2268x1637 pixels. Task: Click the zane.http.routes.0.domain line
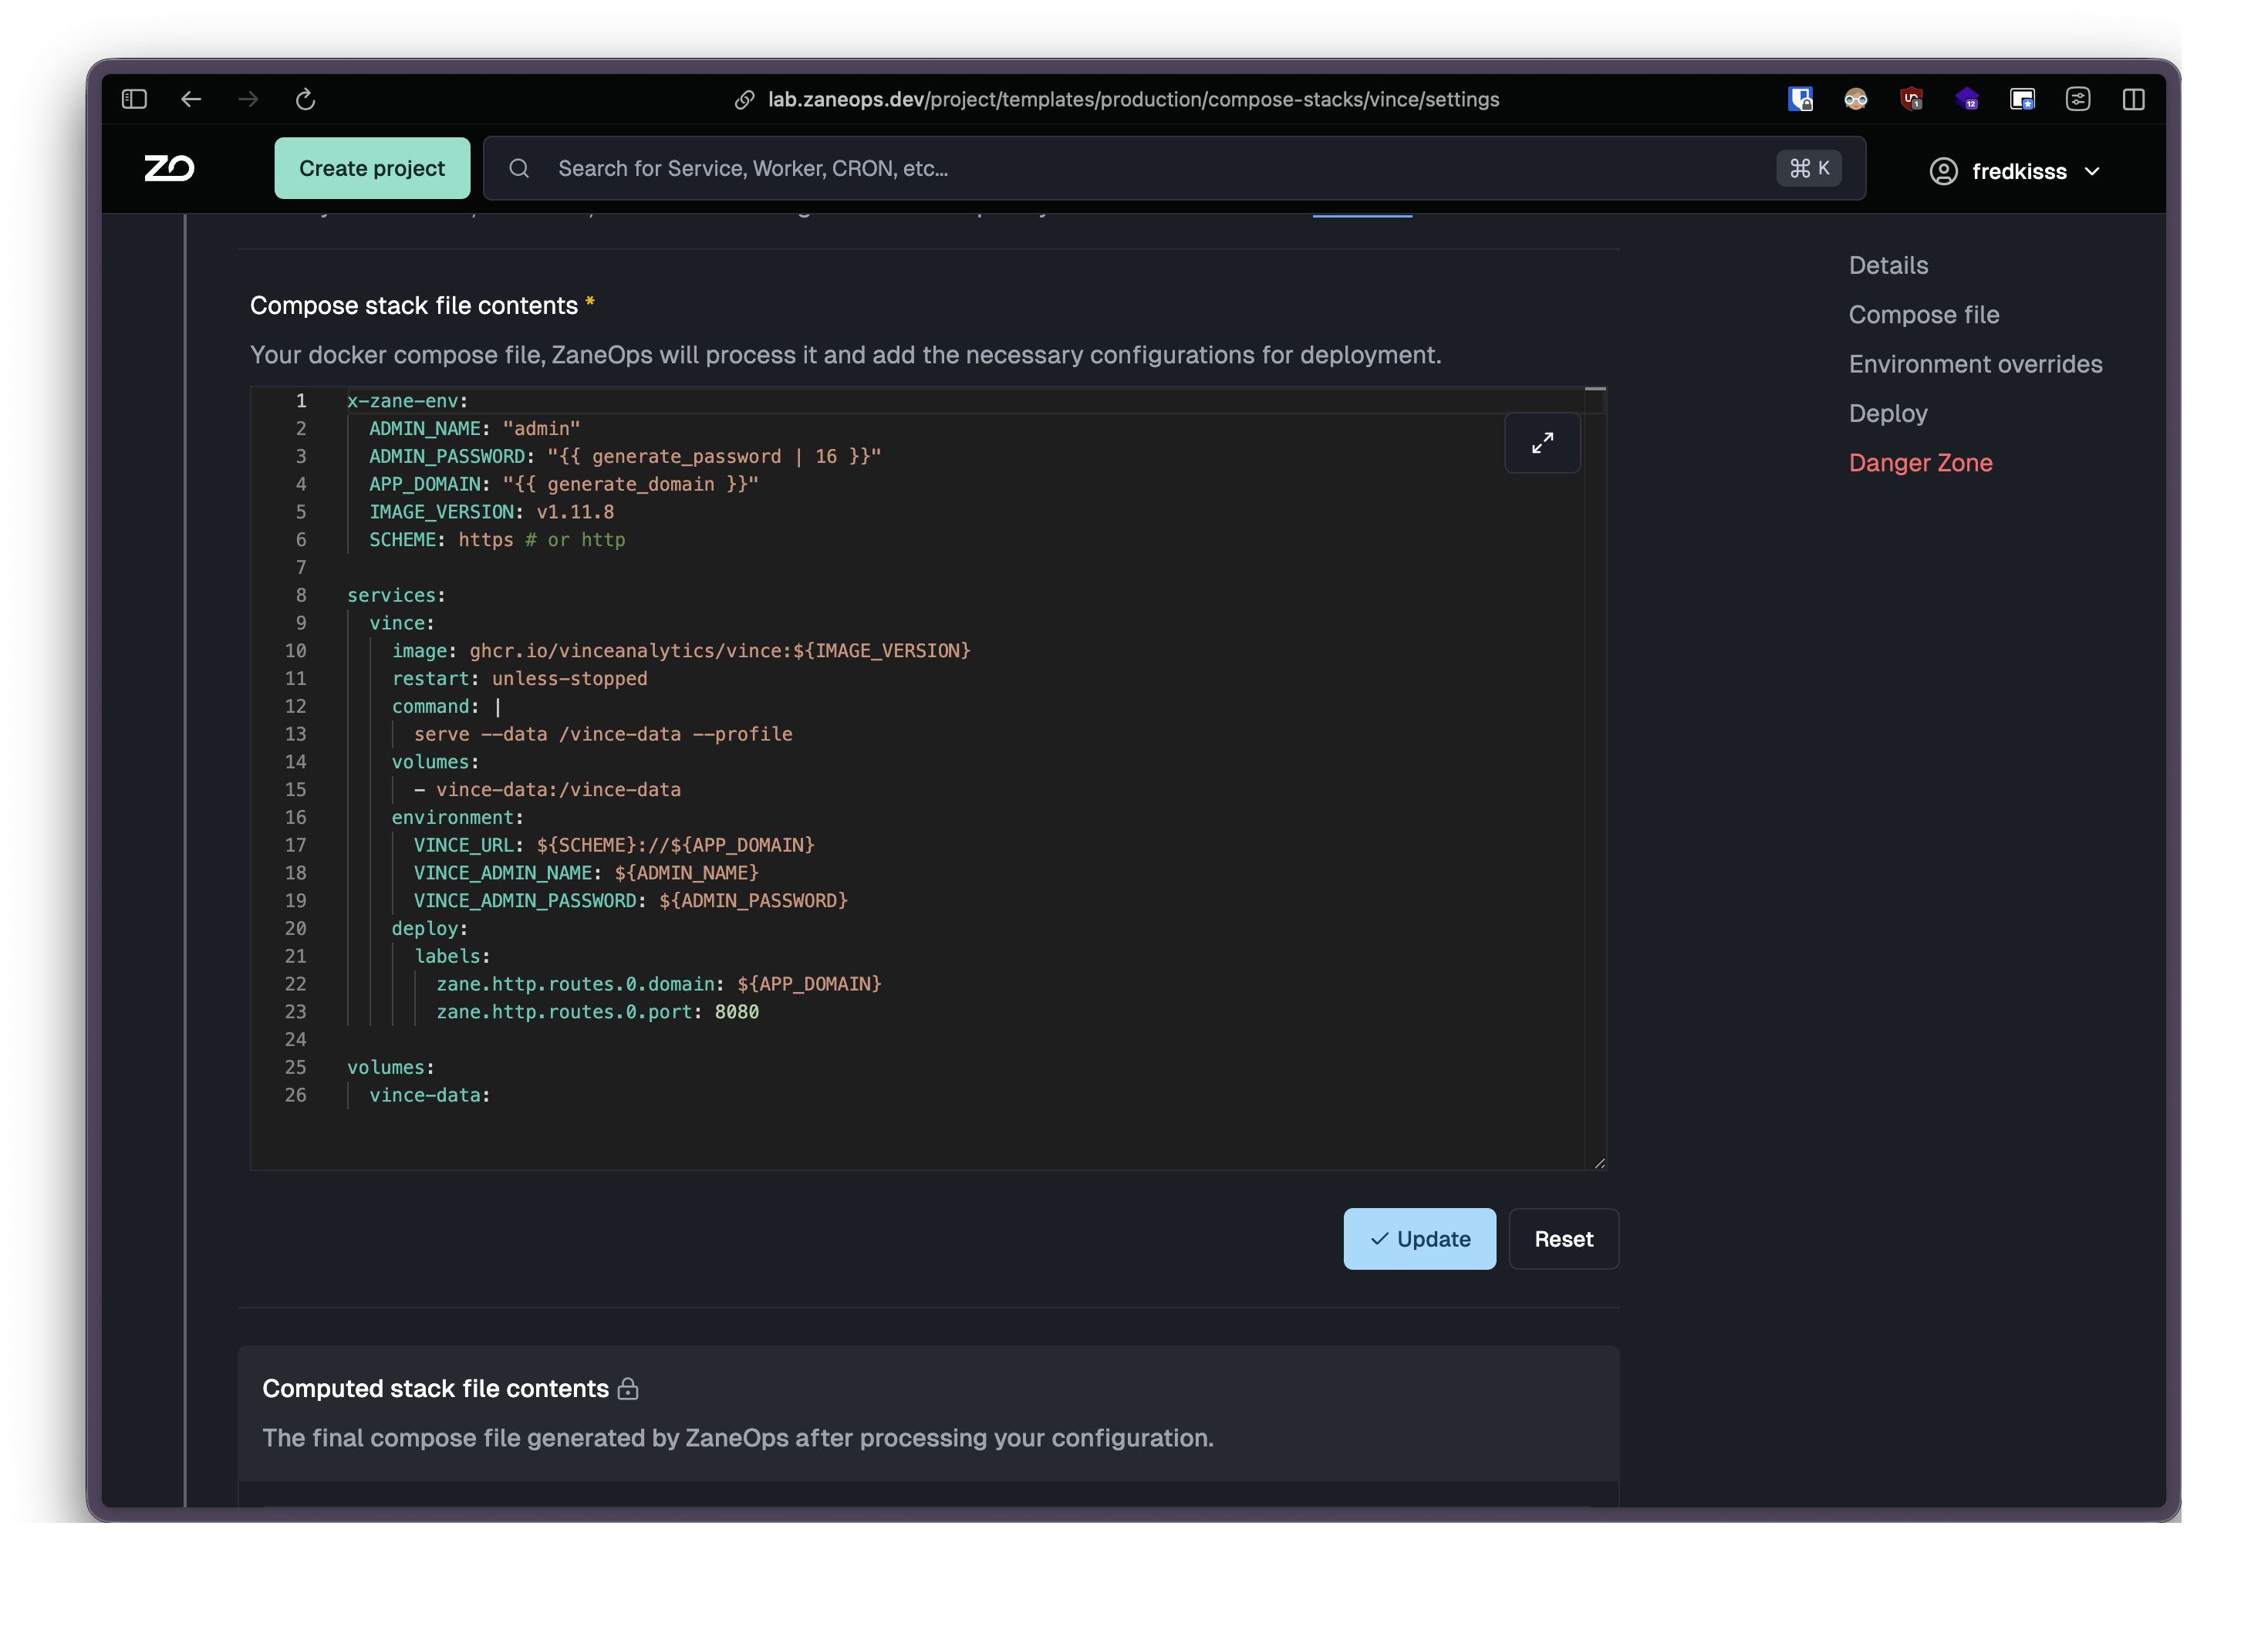[659, 984]
